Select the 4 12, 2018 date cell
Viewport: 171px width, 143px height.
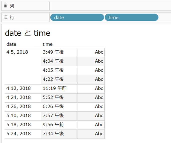pyautogui.click(x=18, y=88)
